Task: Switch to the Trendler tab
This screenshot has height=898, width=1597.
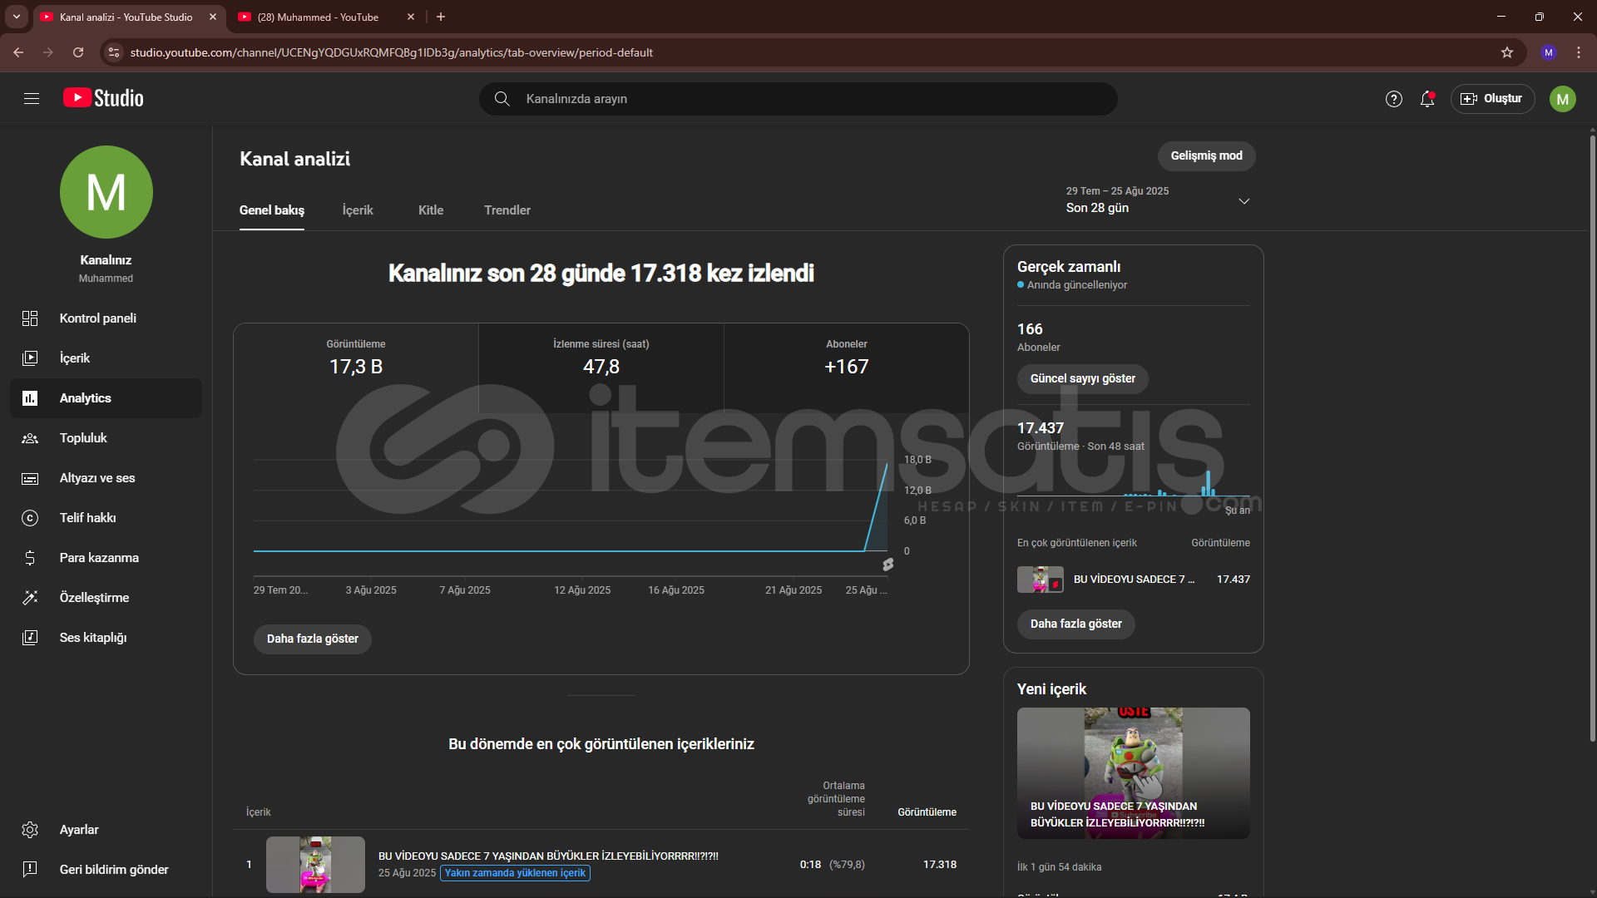Action: 507,210
